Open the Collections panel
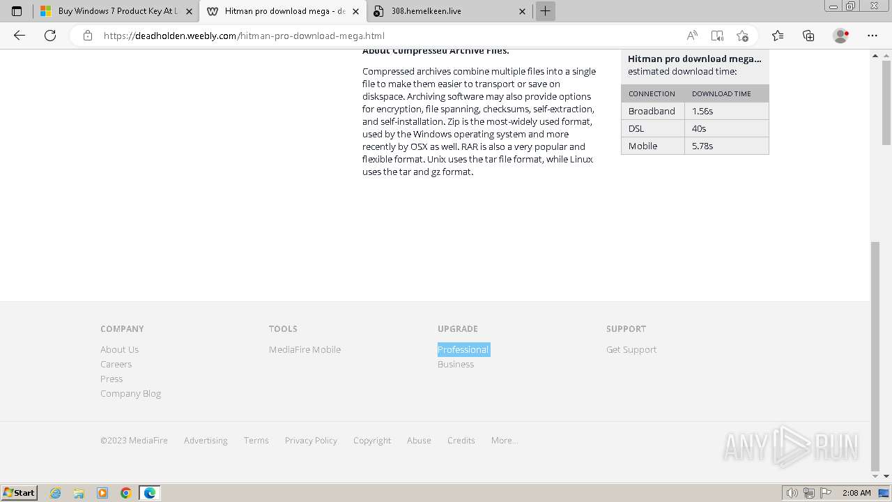892x502 pixels. tap(808, 36)
